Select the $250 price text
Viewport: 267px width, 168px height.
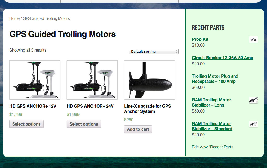click(x=129, y=120)
